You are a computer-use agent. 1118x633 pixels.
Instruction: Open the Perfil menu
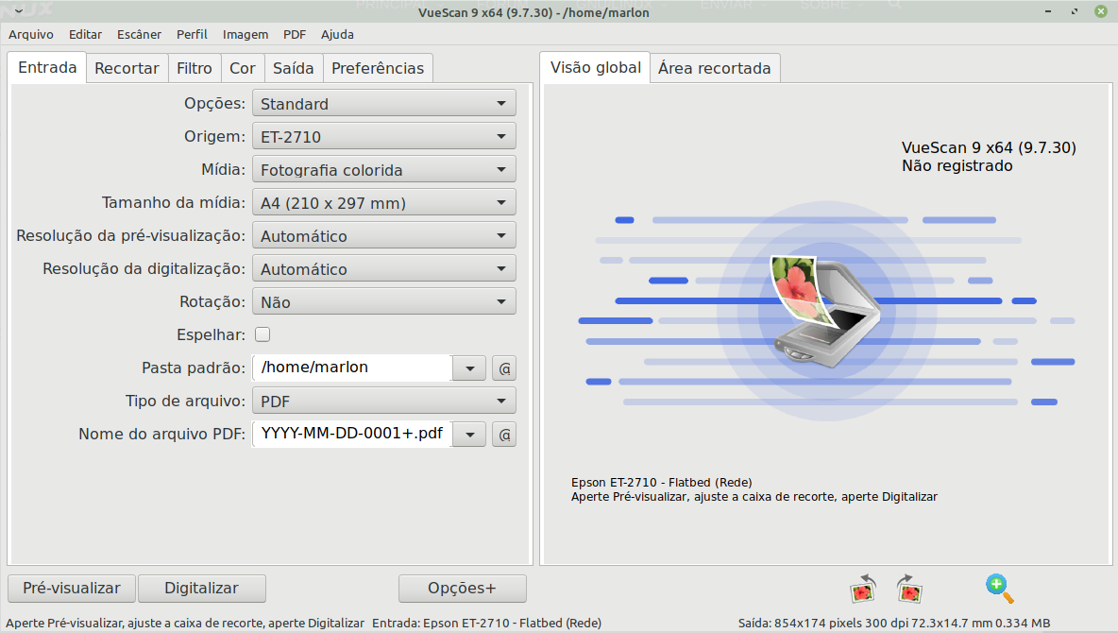192,34
